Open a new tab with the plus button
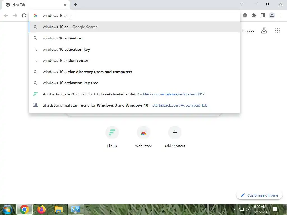Screen dimensions: 287x215 [76, 5]
